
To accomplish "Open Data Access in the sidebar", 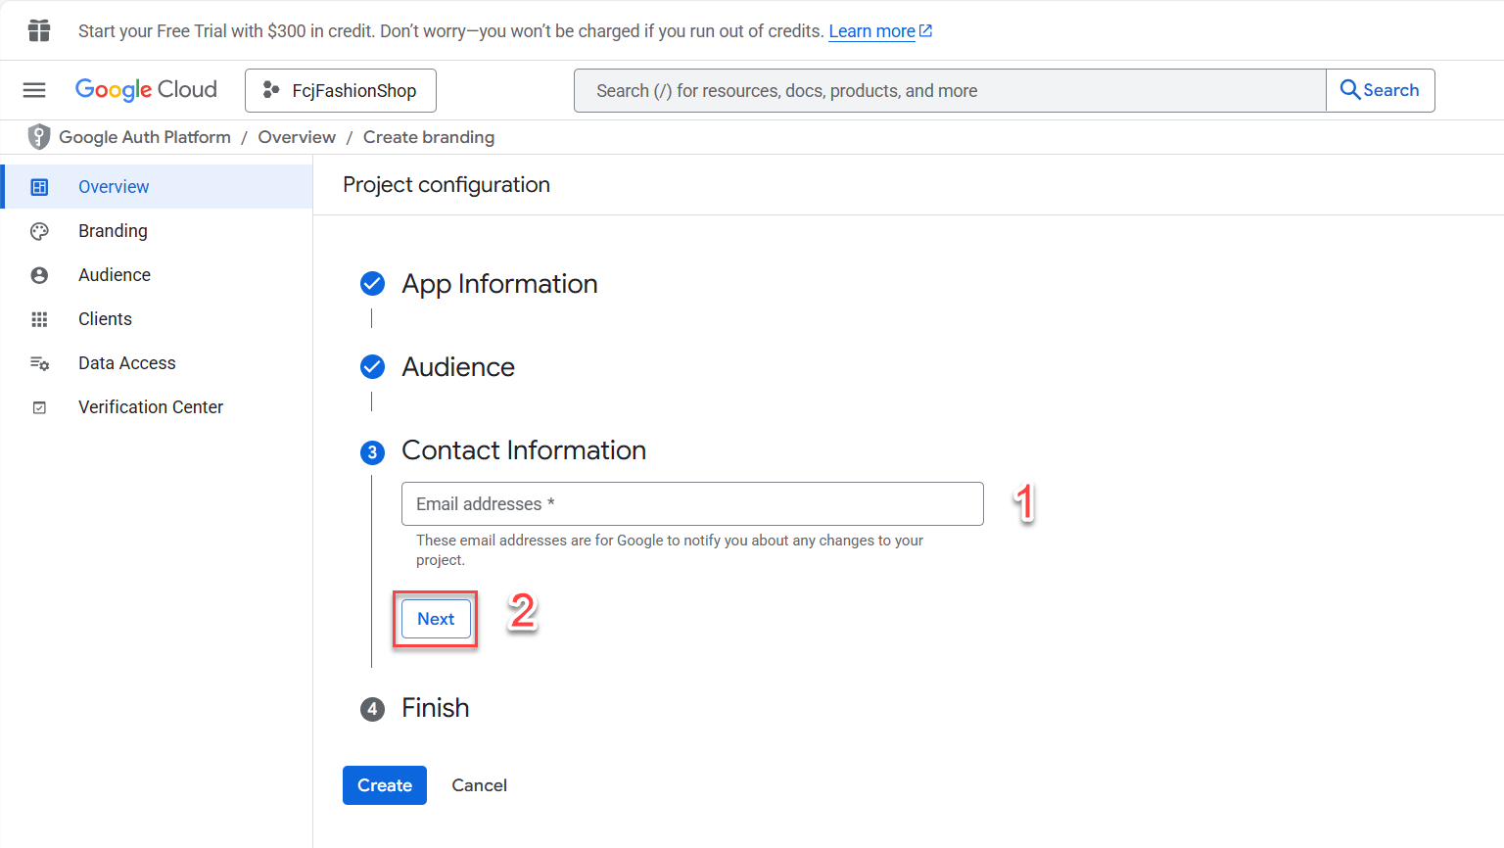I will click(x=157, y=363).
